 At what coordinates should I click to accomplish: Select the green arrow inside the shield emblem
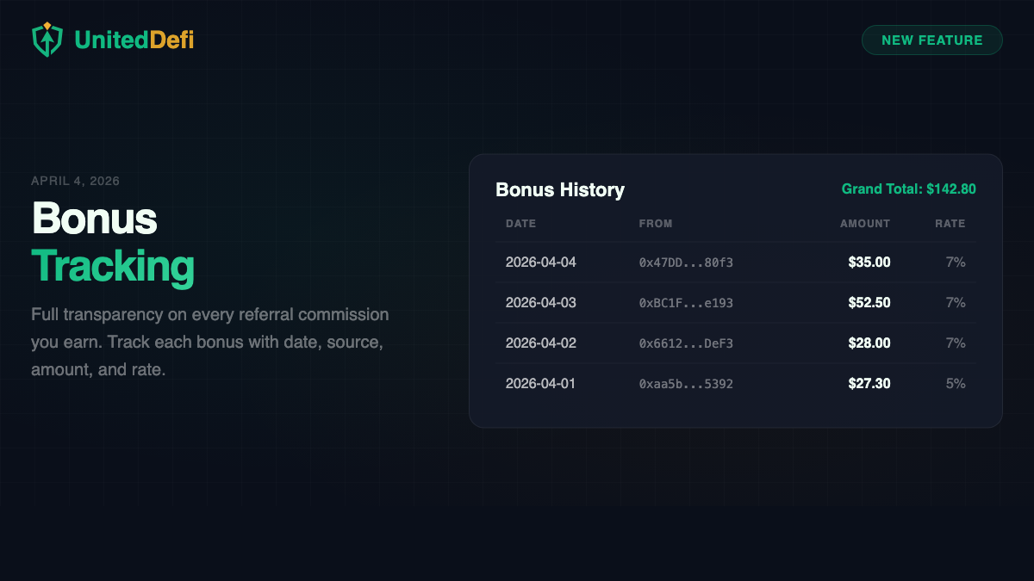[x=47, y=42]
